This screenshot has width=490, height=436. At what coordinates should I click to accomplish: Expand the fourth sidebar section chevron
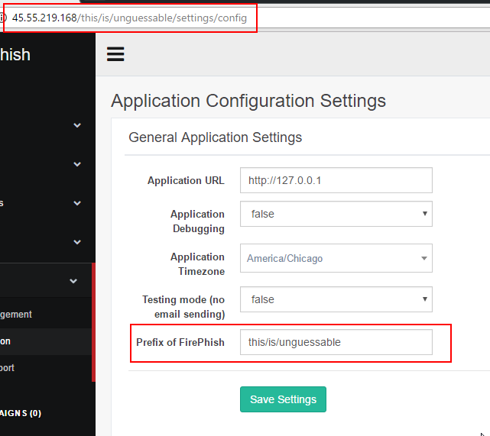point(77,242)
